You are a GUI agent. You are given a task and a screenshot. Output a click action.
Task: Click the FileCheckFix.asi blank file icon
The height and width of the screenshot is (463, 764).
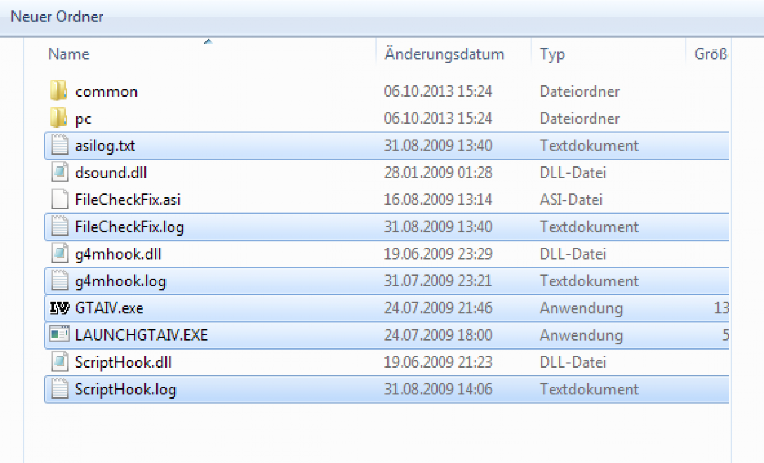[59, 199]
